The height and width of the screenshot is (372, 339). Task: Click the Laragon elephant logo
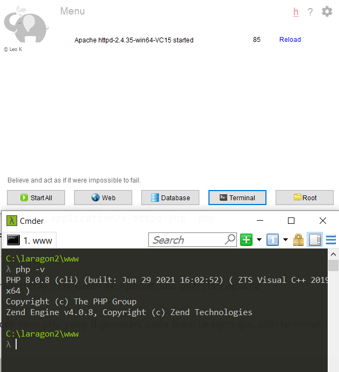[26, 25]
